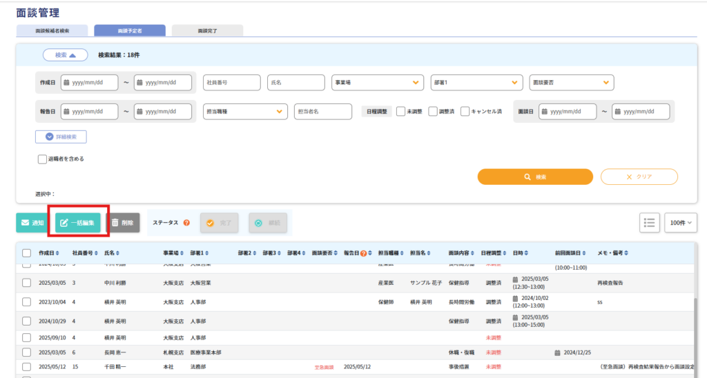Switch to the 面談完了 tab
Viewport: 707px width, 378px height.
[x=207, y=31]
